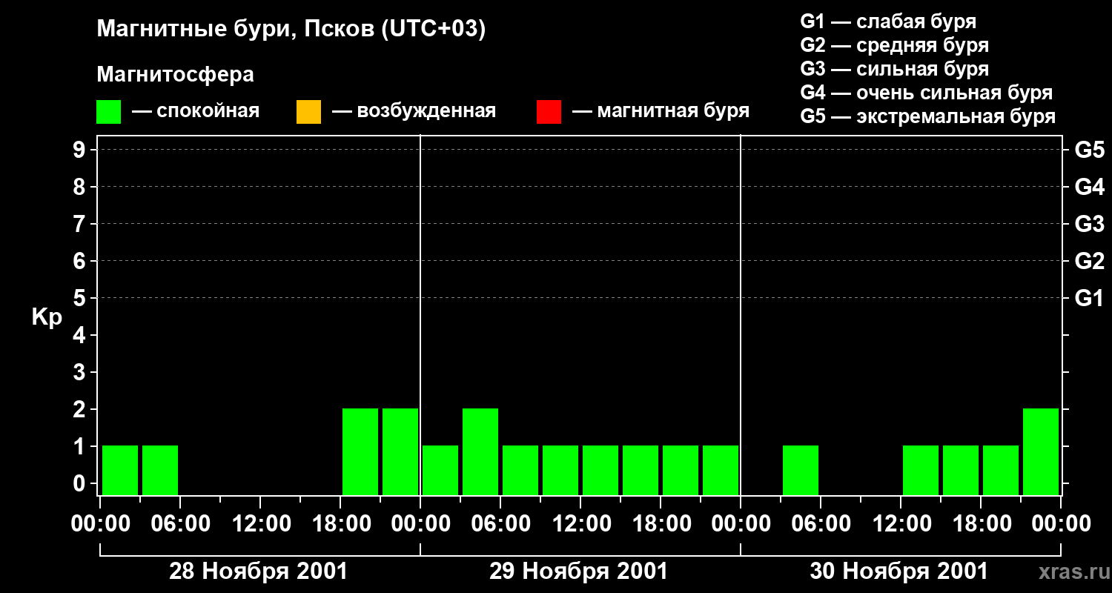Select the date label '29 Ноября 2001'
Screen dimensions: 1112x593
[578, 572]
